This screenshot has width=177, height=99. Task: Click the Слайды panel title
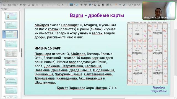point(4,9)
